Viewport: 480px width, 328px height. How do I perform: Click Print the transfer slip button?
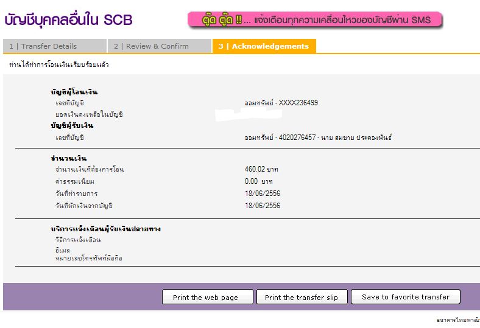click(302, 297)
